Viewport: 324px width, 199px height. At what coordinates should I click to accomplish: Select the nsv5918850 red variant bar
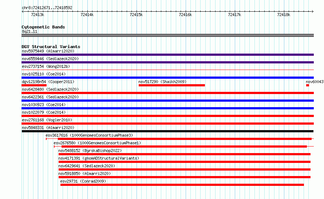[x=185, y=177]
